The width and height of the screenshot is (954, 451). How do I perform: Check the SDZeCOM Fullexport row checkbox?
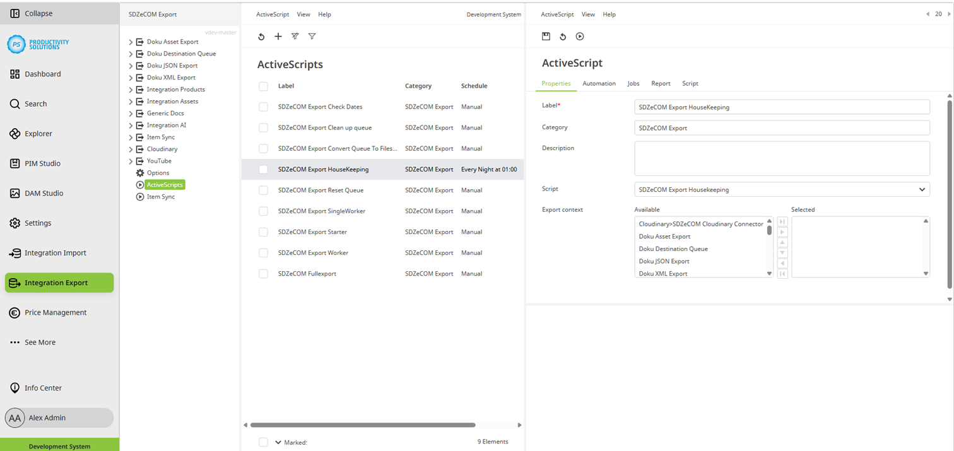tap(263, 274)
